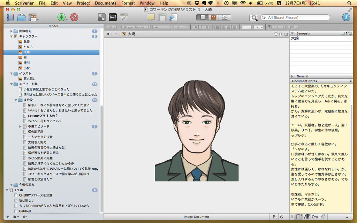Enter full screen Compose mode
Viewport: 357px width, 223px height.
pos(101,17)
